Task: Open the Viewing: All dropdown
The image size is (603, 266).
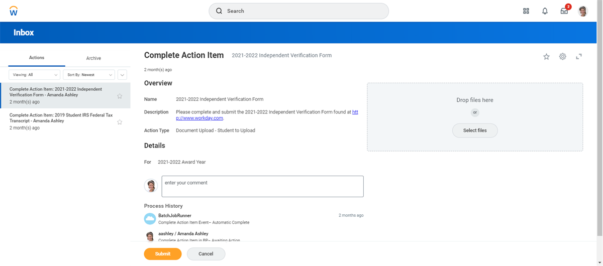Action: [34, 75]
